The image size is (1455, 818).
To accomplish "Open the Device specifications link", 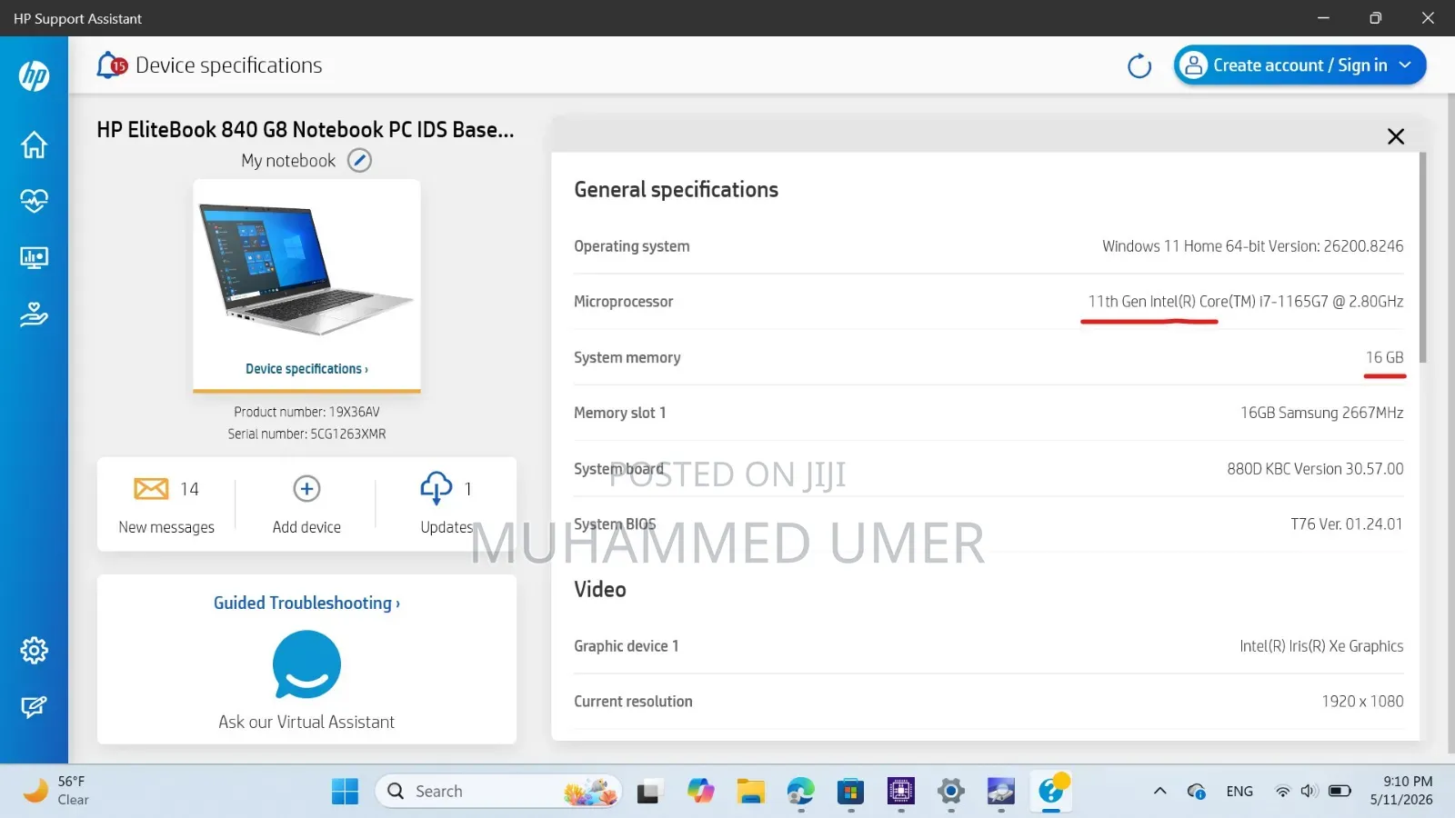I will click(x=306, y=369).
